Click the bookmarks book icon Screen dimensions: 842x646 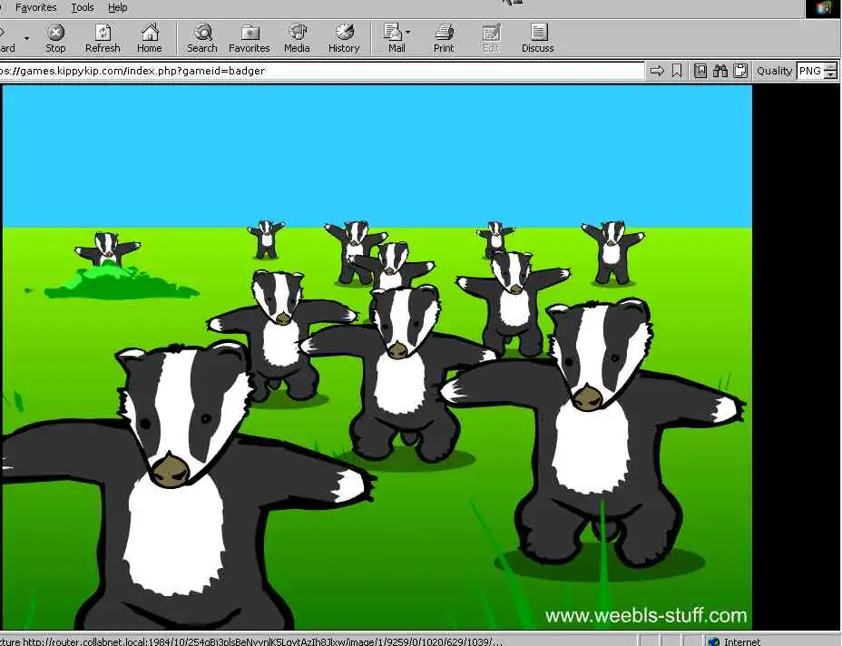[x=700, y=71]
